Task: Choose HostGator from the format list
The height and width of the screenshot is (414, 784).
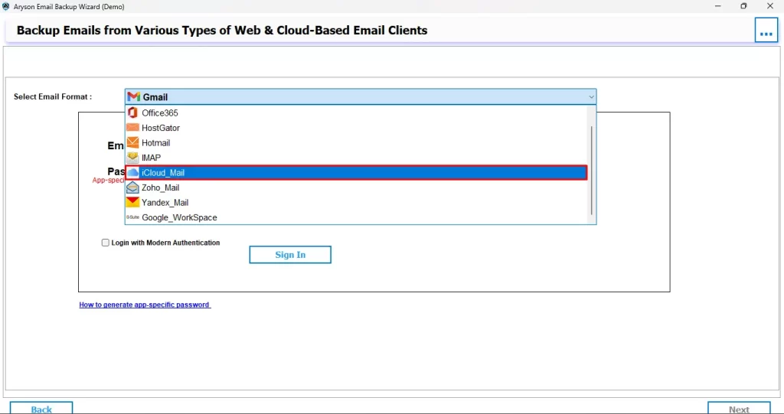Action: tap(356, 128)
